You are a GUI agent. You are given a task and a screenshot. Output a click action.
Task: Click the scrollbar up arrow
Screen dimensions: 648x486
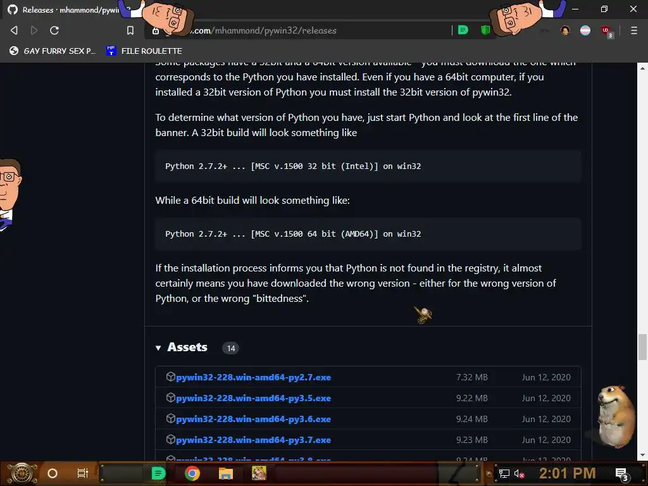pos(642,68)
